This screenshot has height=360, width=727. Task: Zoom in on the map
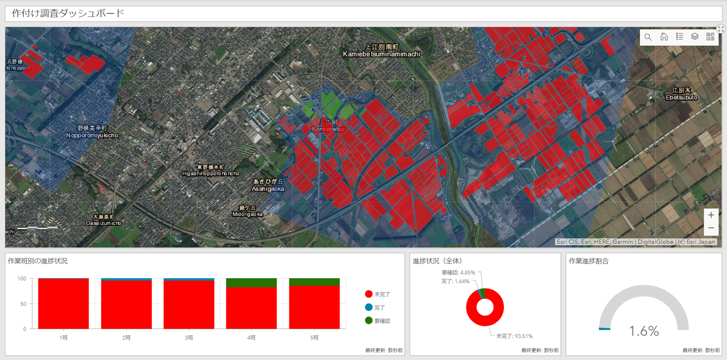tap(711, 215)
